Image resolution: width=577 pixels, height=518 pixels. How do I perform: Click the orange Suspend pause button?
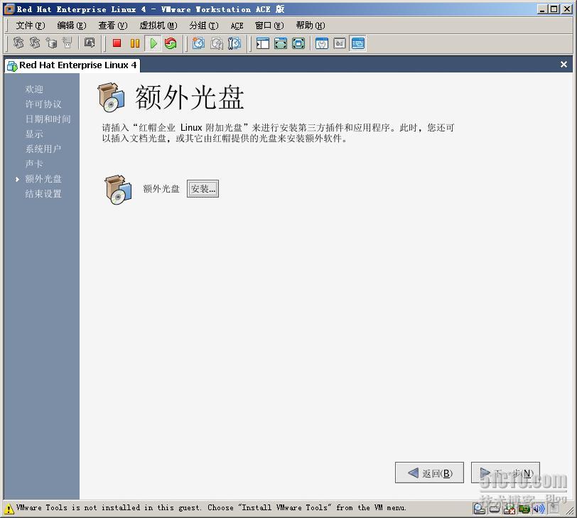click(x=135, y=43)
